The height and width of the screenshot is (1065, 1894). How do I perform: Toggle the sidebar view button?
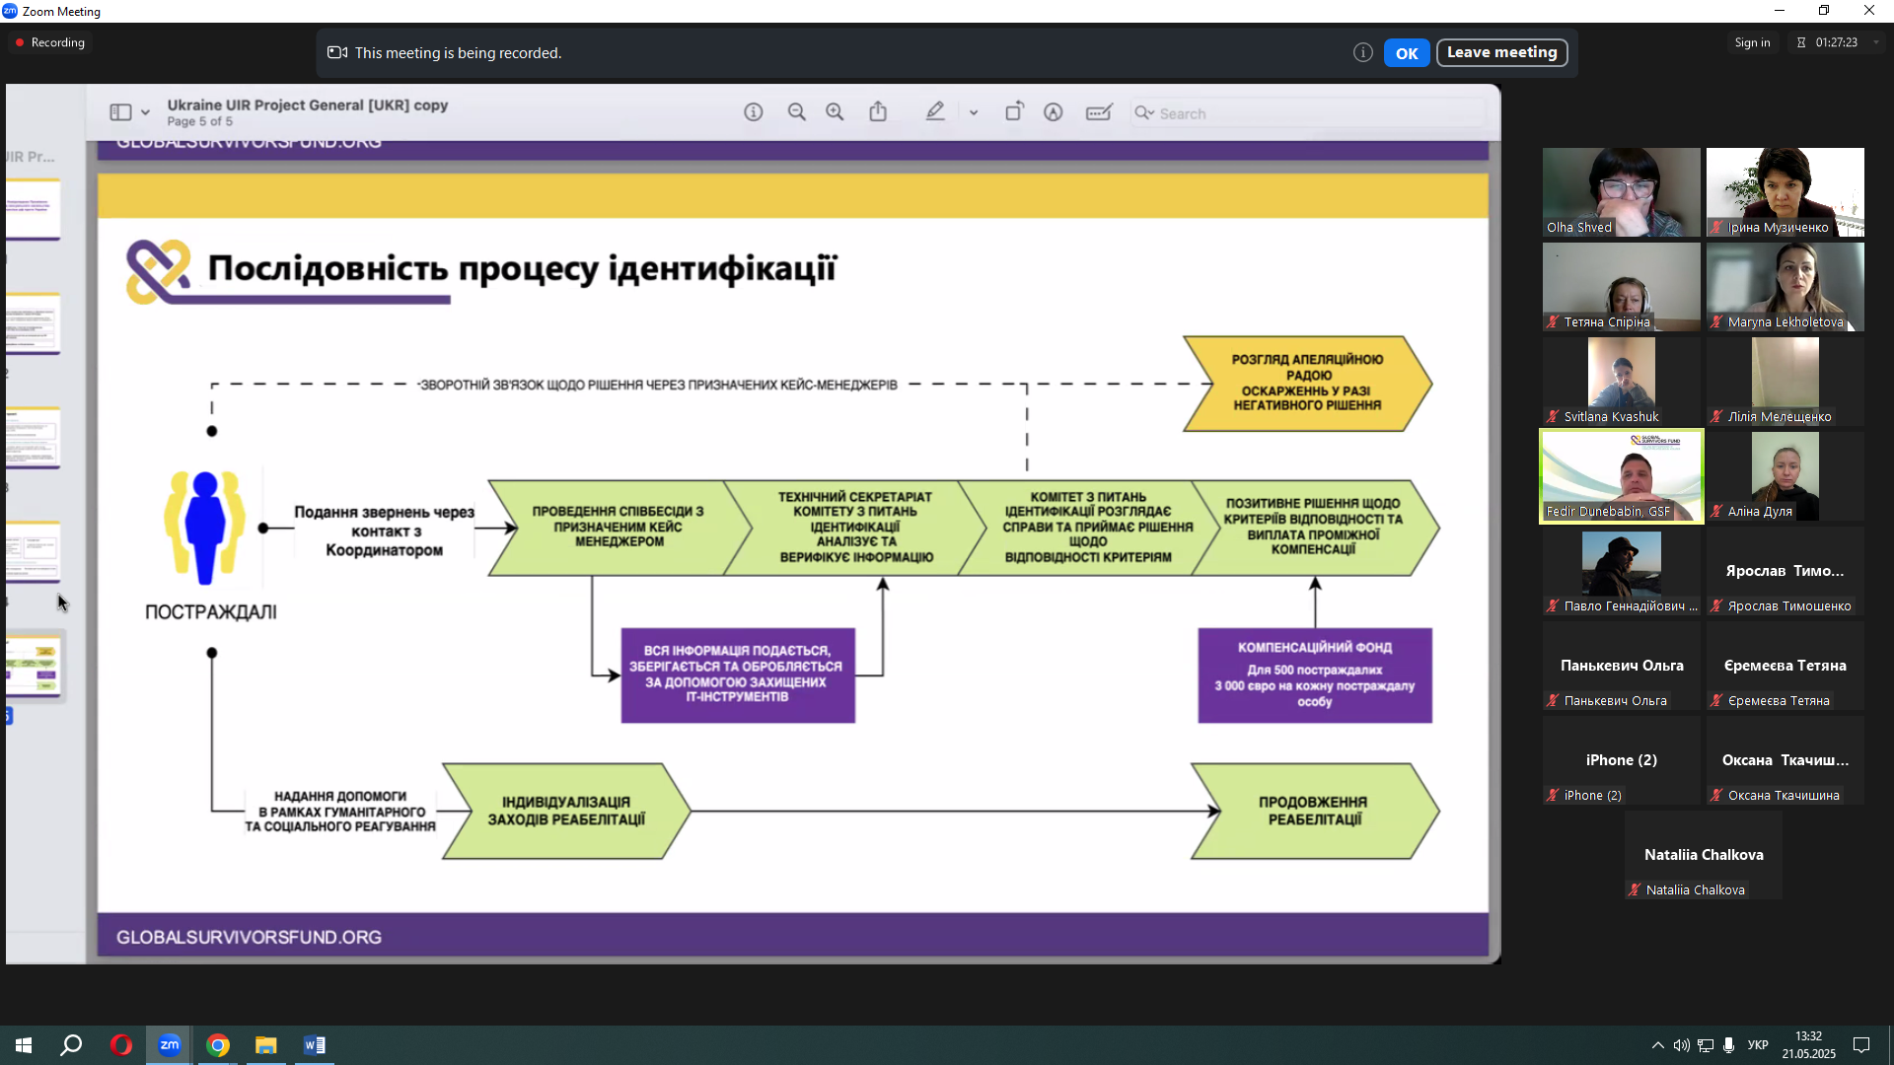(x=120, y=112)
